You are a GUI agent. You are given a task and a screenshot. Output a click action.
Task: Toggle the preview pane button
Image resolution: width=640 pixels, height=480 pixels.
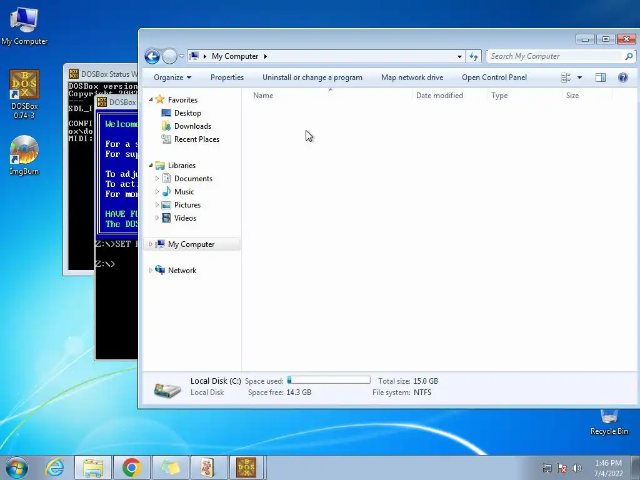click(601, 77)
